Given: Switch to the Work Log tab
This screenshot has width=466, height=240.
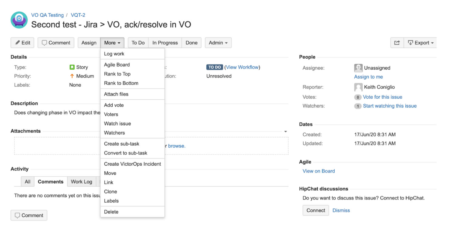Looking at the screenshot, I should coord(81,182).
